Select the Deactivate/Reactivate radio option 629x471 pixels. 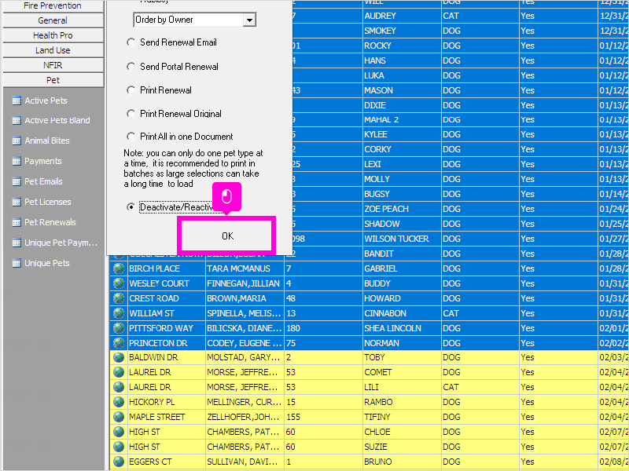tap(131, 207)
